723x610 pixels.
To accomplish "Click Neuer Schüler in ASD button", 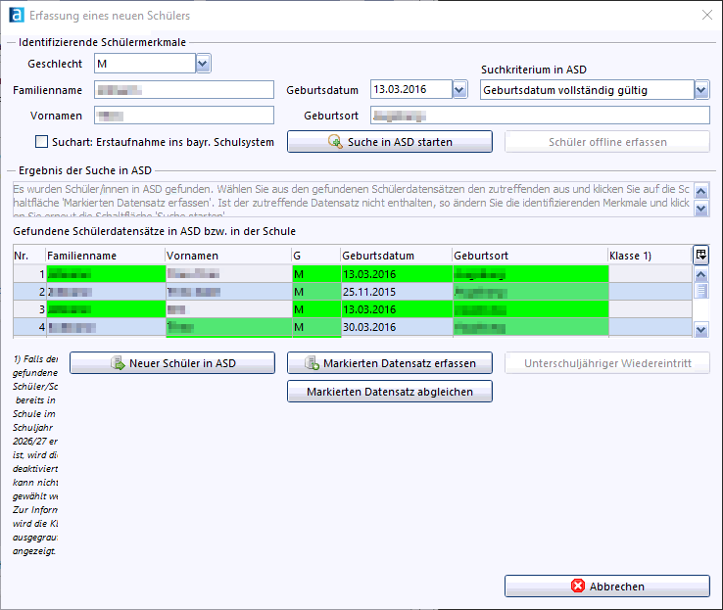I will [x=171, y=363].
